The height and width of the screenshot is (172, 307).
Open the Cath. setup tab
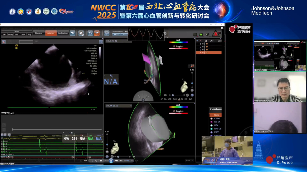tap(23, 35)
